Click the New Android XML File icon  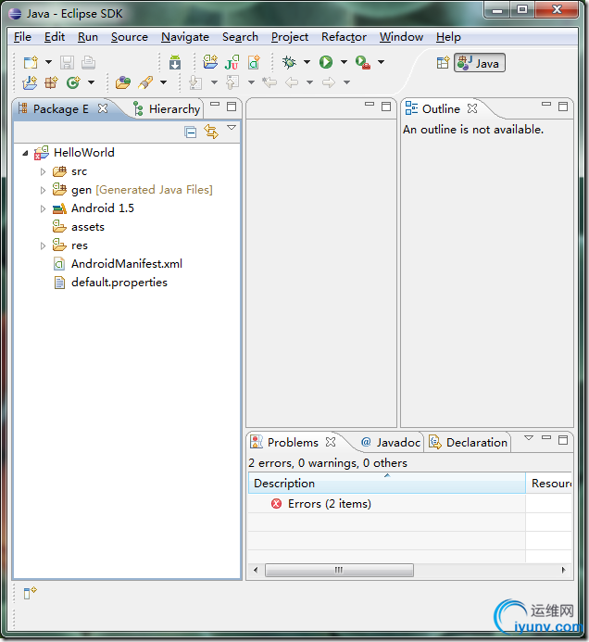click(x=254, y=62)
